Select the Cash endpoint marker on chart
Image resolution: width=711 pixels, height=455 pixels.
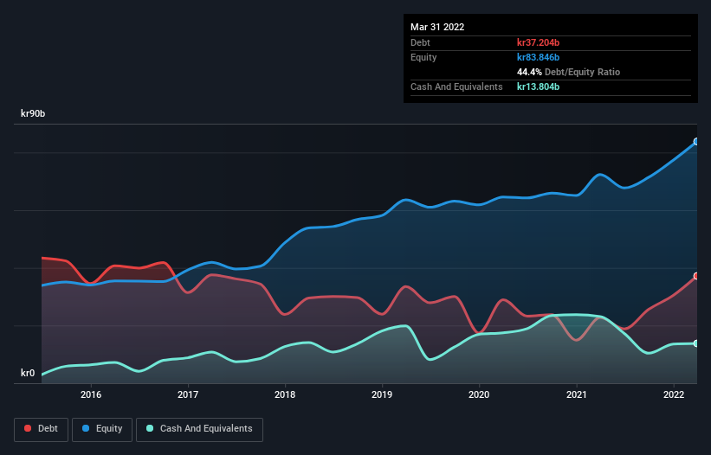tap(696, 343)
